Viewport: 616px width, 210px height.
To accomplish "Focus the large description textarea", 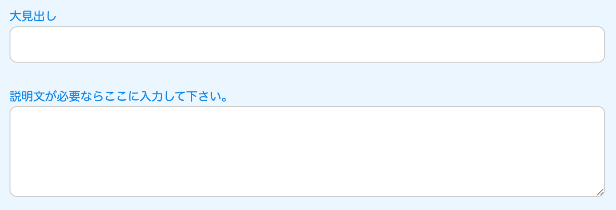I will (x=307, y=151).
